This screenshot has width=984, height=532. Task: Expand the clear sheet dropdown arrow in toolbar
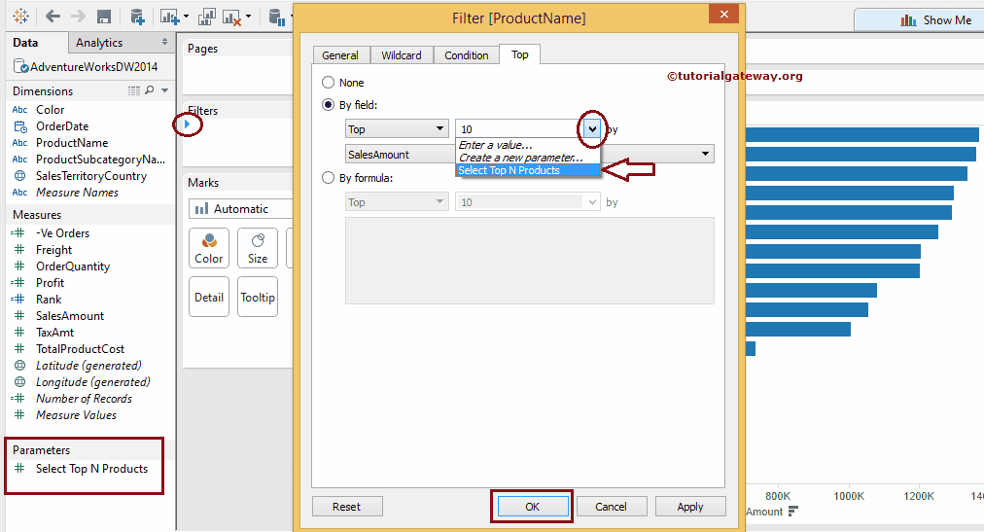pos(249,17)
